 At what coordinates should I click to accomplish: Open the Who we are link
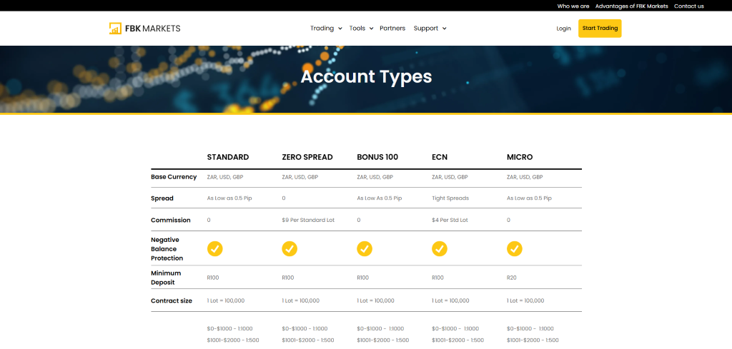(x=573, y=6)
